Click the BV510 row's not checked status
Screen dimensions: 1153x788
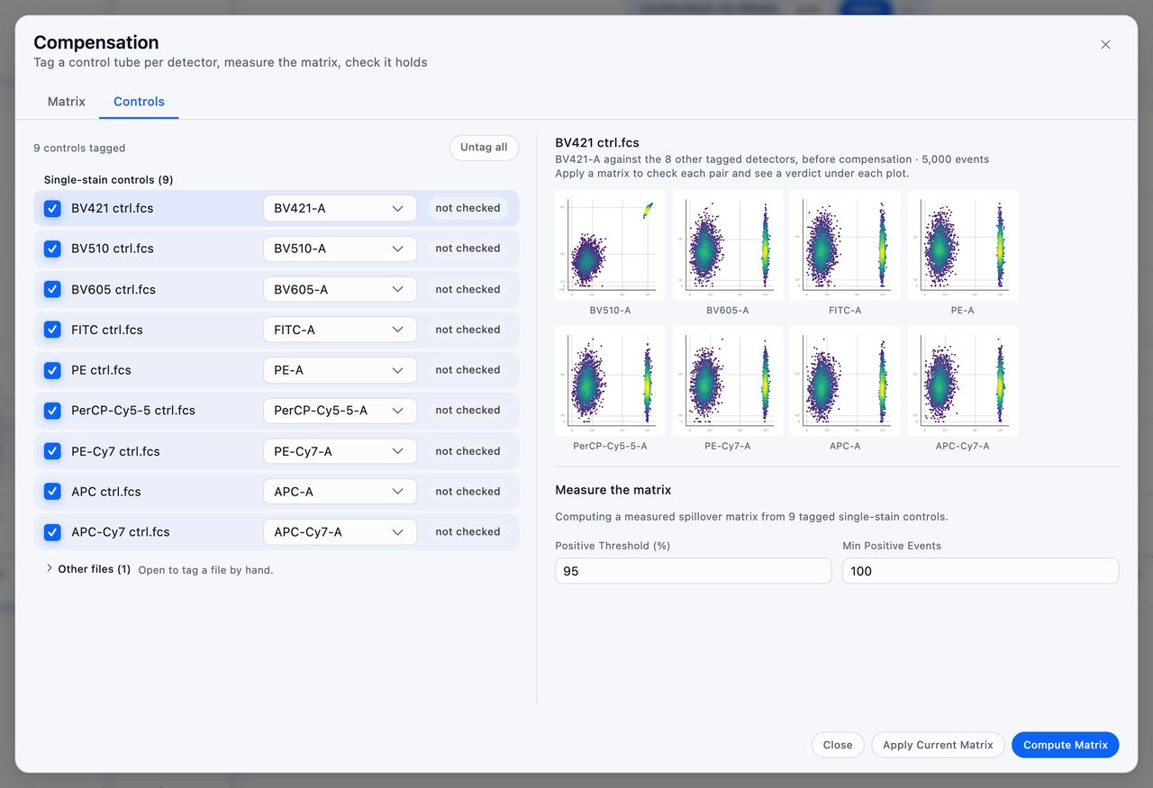click(x=468, y=249)
